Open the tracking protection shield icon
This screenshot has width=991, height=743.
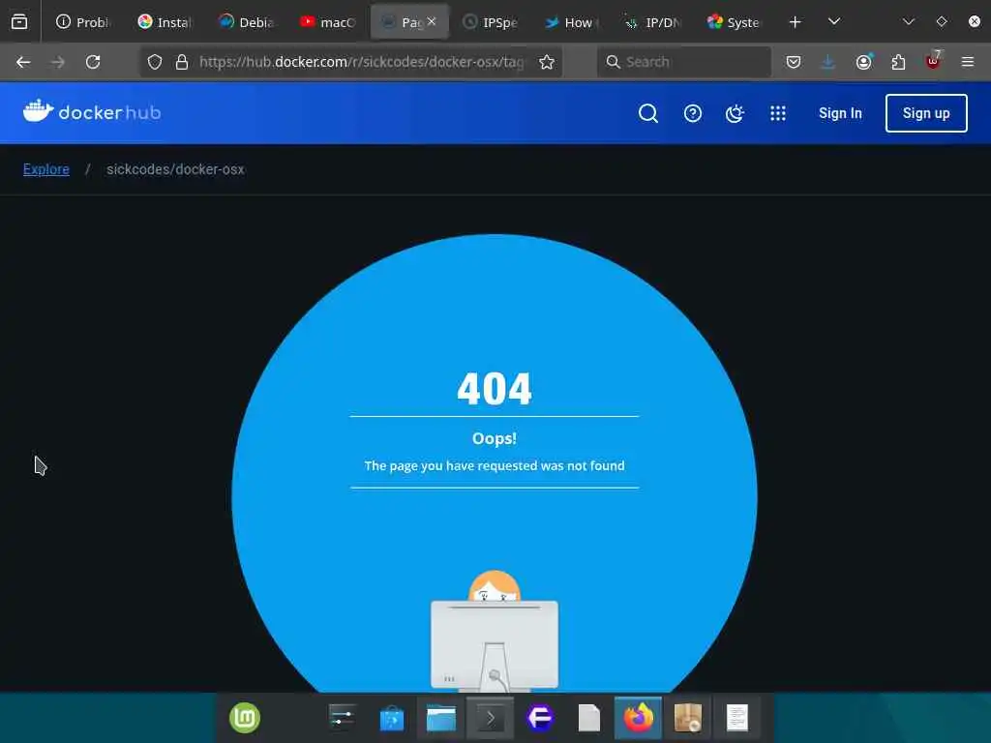click(x=155, y=62)
